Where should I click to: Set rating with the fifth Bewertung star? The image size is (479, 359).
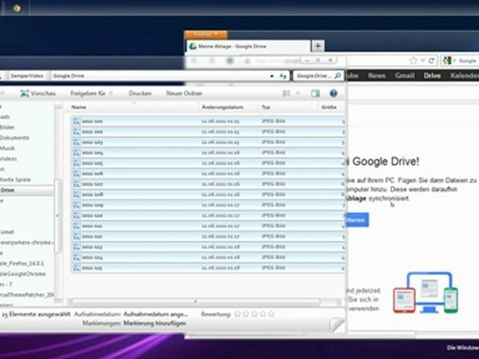(x=271, y=314)
